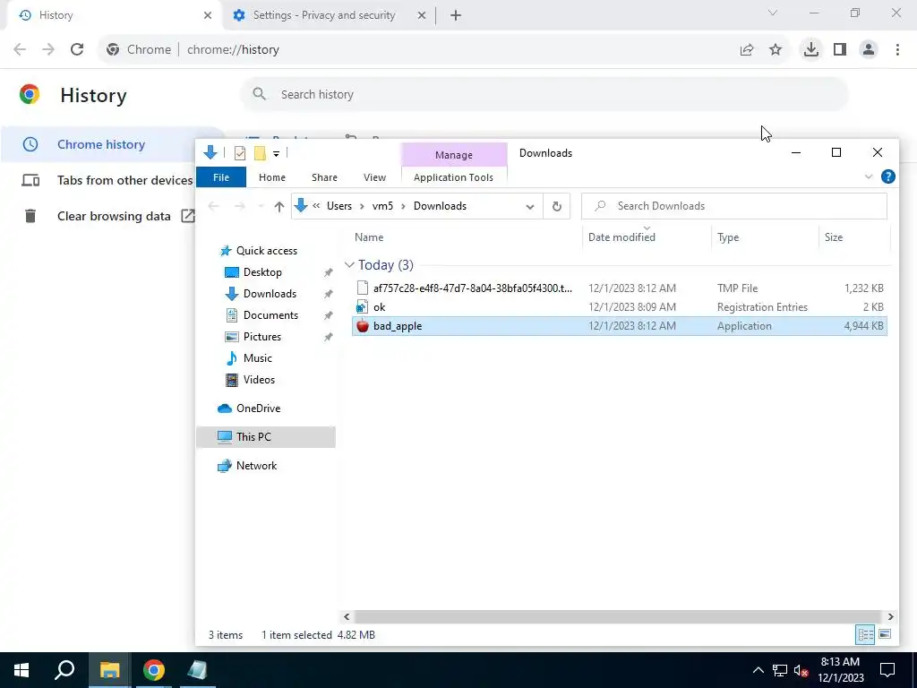Click horizontal scrollbar in file list

pyautogui.click(x=618, y=616)
